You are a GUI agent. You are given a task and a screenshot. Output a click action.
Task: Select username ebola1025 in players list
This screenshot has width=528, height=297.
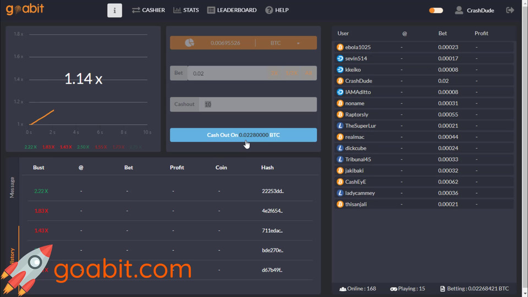click(x=358, y=47)
